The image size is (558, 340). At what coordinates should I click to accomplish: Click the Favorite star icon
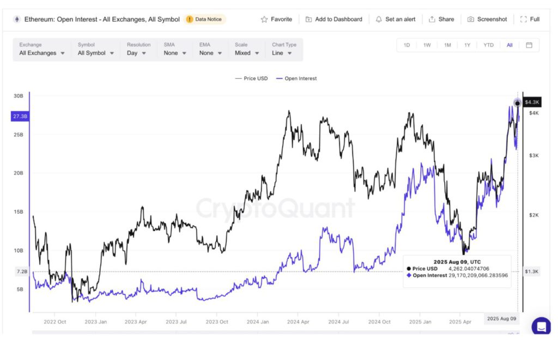click(264, 19)
